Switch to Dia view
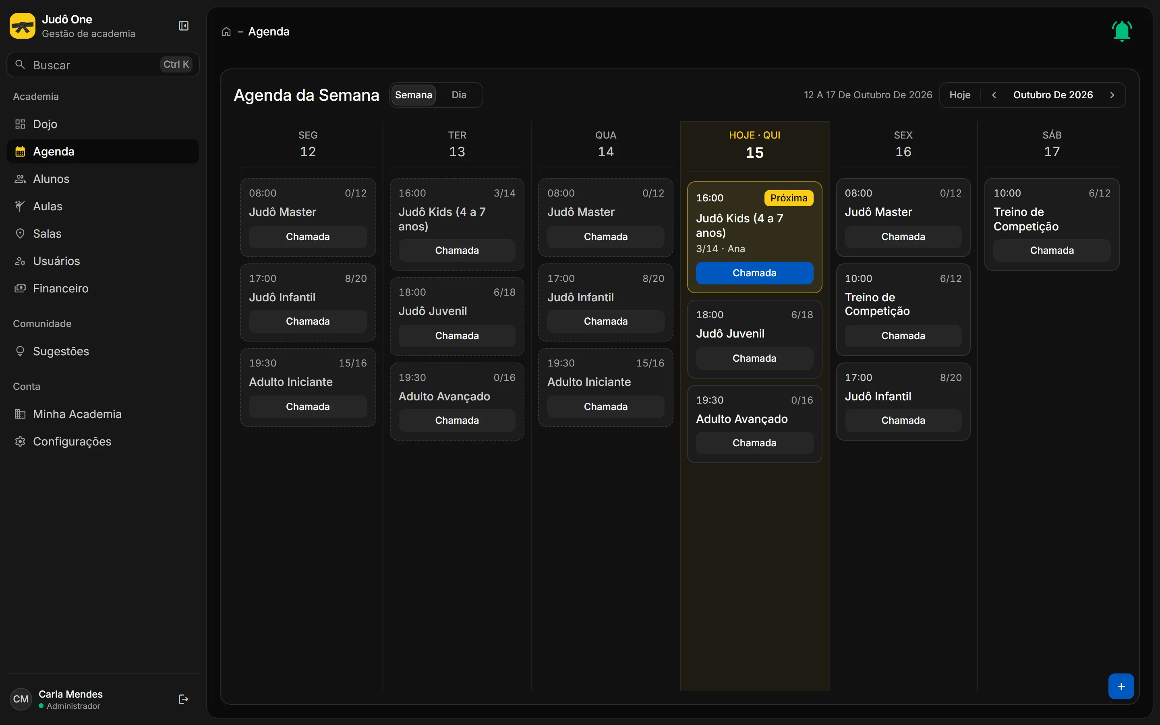Screen dimensions: 1160x725 459,95
